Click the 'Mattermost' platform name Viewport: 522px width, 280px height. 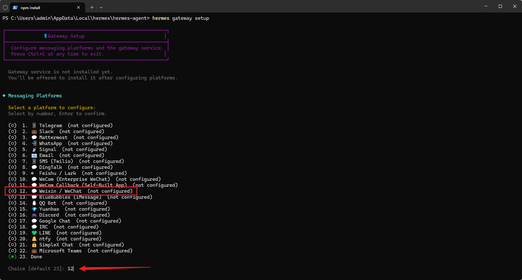(x=53, y=137)
